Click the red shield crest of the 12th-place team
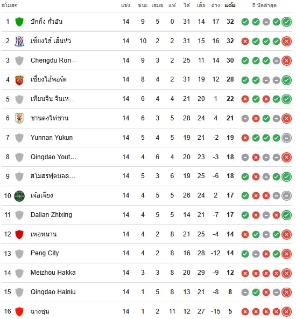Image resolution: width=296 pixels, height=319 pixels. [19, 234]
